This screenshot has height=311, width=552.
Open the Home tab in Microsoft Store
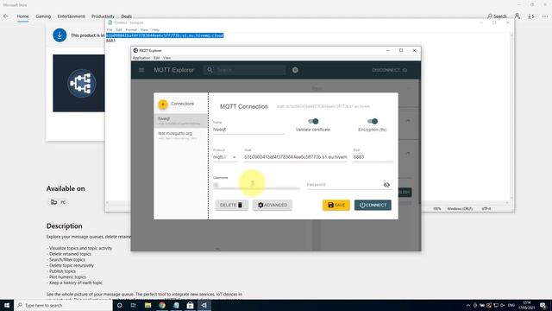tap(23, 16)
